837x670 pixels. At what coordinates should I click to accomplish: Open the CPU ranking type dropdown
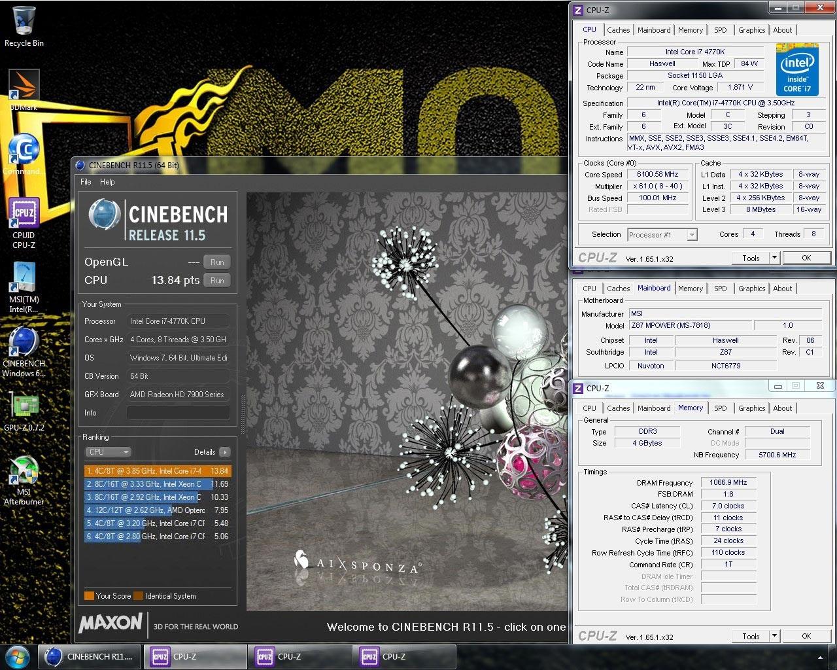109,452
